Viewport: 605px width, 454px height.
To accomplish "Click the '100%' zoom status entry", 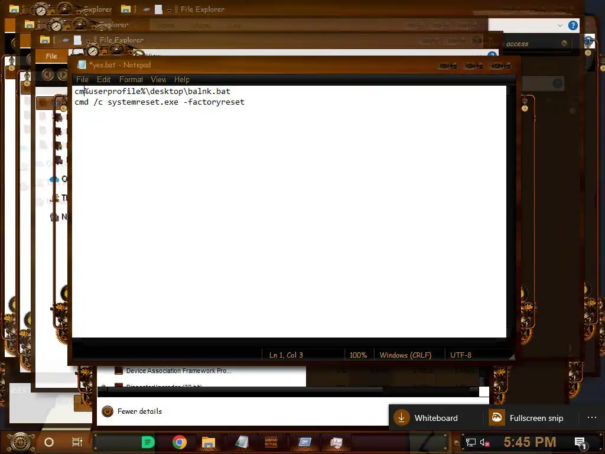I will click(x=358, y=355).
